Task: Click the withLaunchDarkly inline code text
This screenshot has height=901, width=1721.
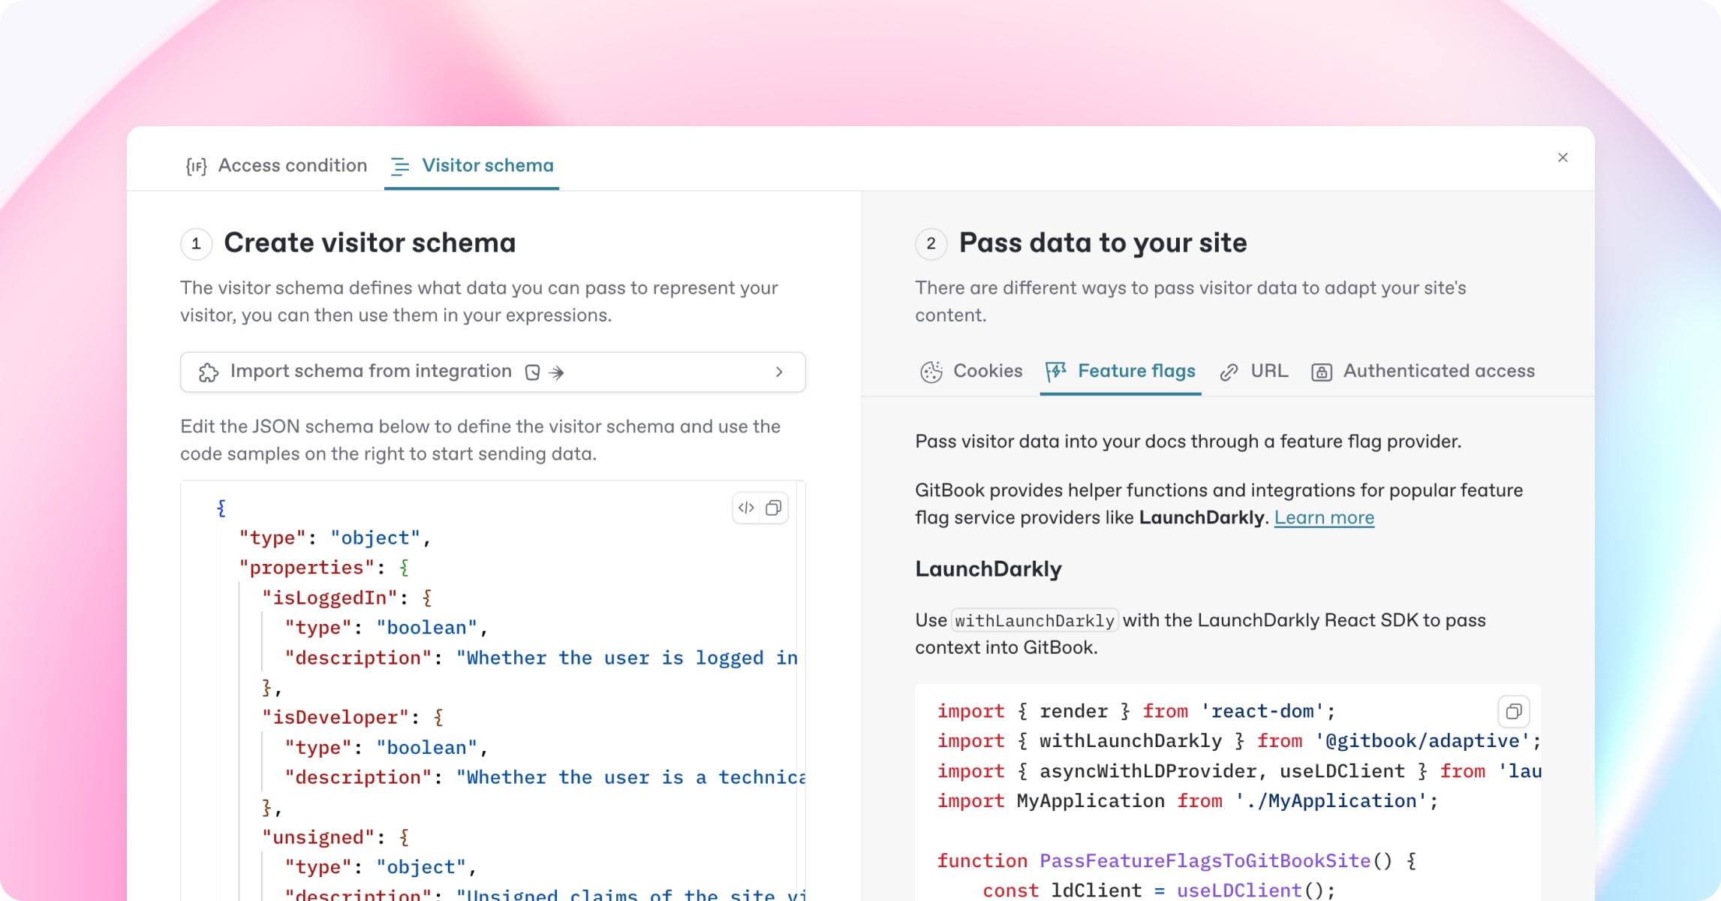Action: coord(1034,621)
